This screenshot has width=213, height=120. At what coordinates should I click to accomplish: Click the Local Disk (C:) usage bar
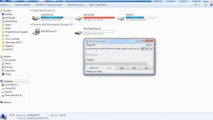57,17
